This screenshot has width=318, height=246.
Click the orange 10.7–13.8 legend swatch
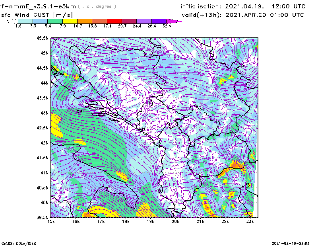(x=85, y=21)
